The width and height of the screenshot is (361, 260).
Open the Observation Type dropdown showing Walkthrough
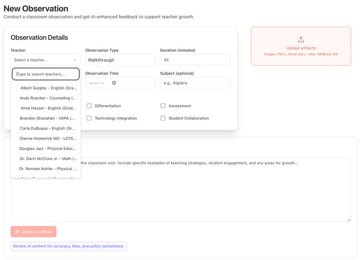[x=120, y=60]
